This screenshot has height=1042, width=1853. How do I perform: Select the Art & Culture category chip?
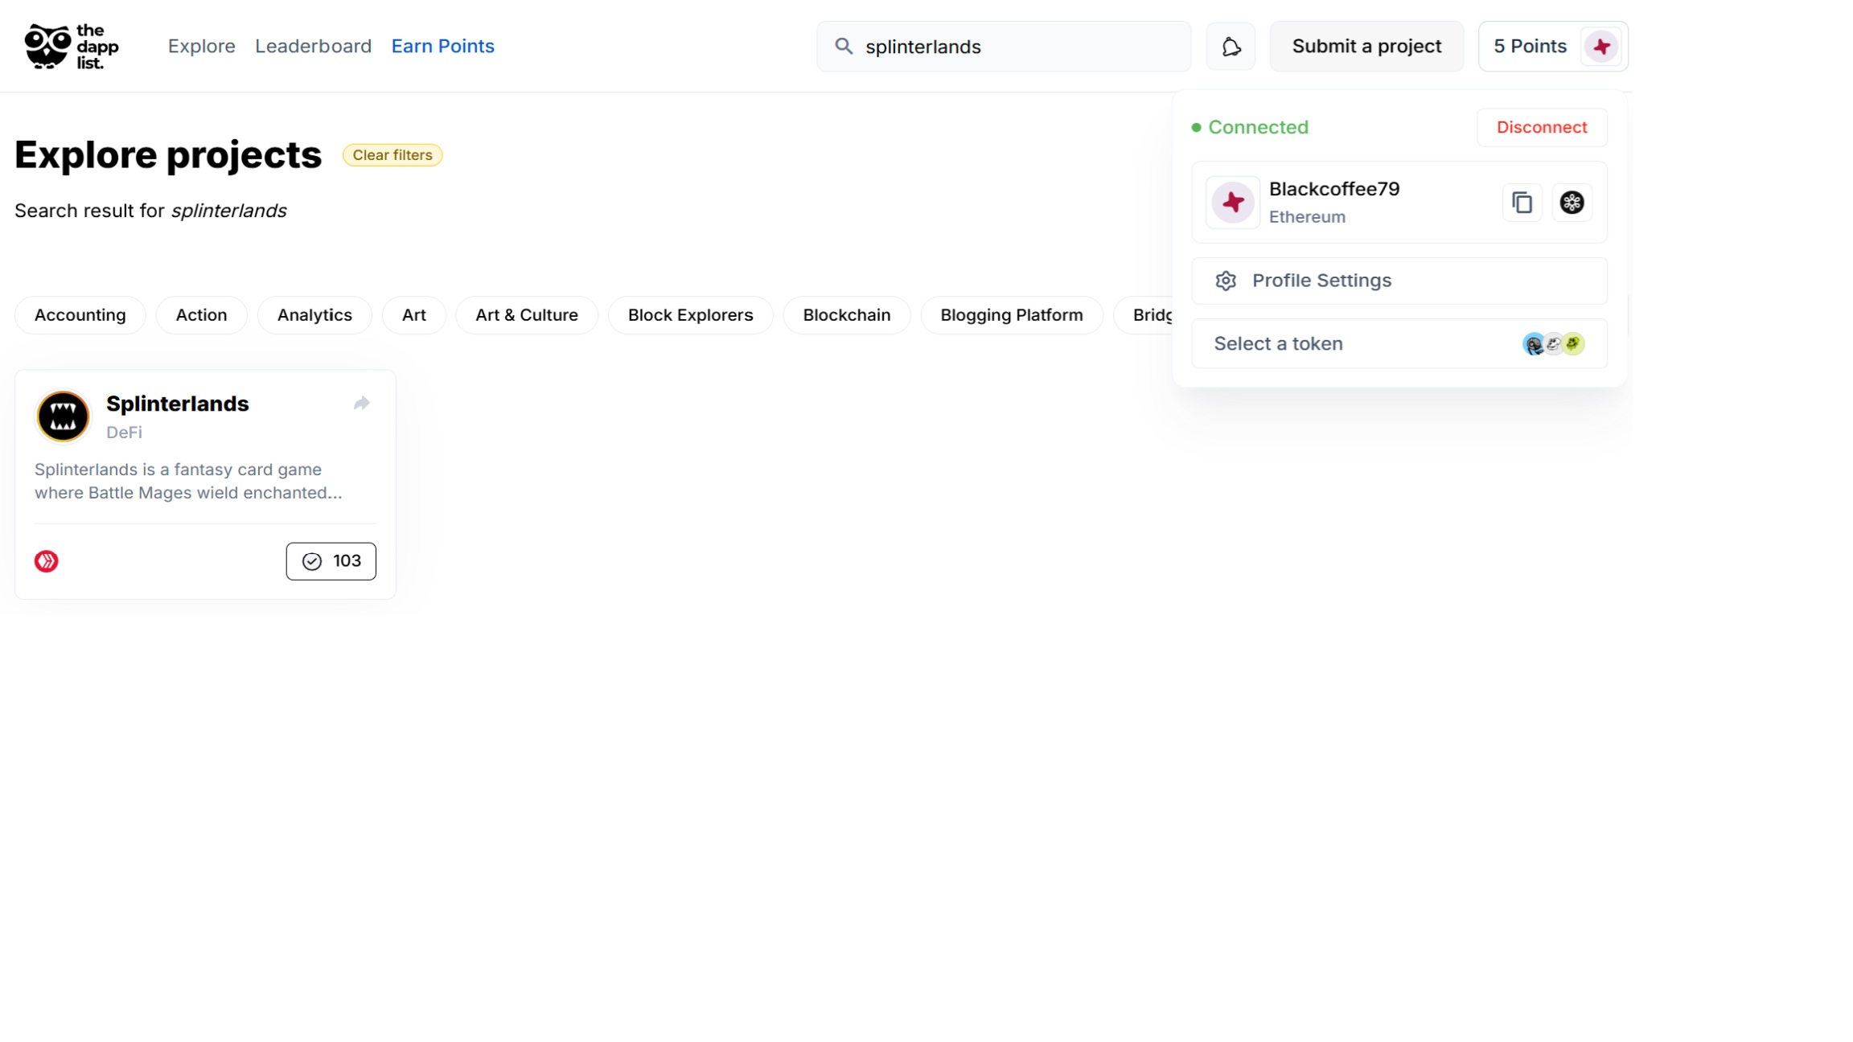526,315
